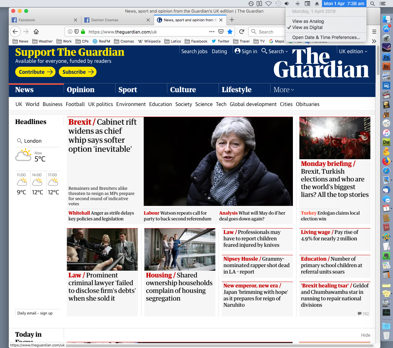Reload the Guardian page
This screenshot has height=348, width=393.
(242, 32)
